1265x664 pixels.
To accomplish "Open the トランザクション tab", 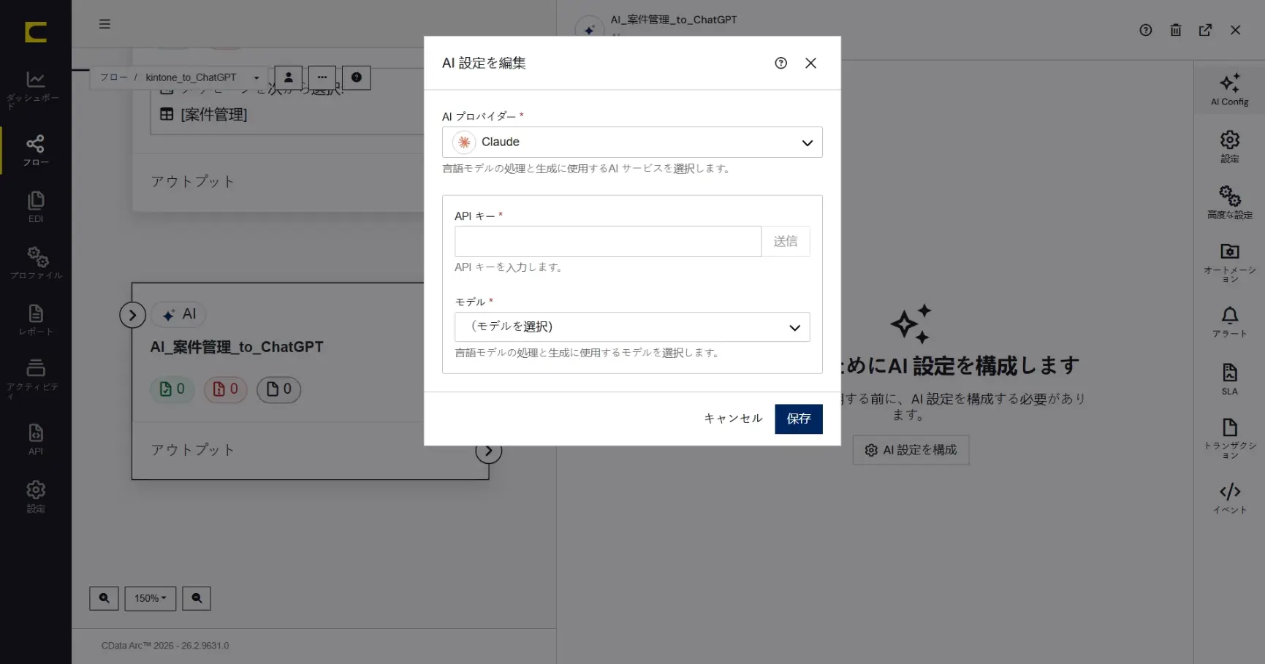I will click(x=1229, y=438).
